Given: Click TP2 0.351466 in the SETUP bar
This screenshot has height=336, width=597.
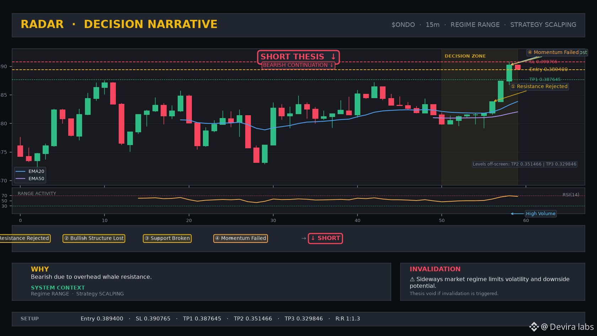Looking at the screenshot, I should point(253,319).
